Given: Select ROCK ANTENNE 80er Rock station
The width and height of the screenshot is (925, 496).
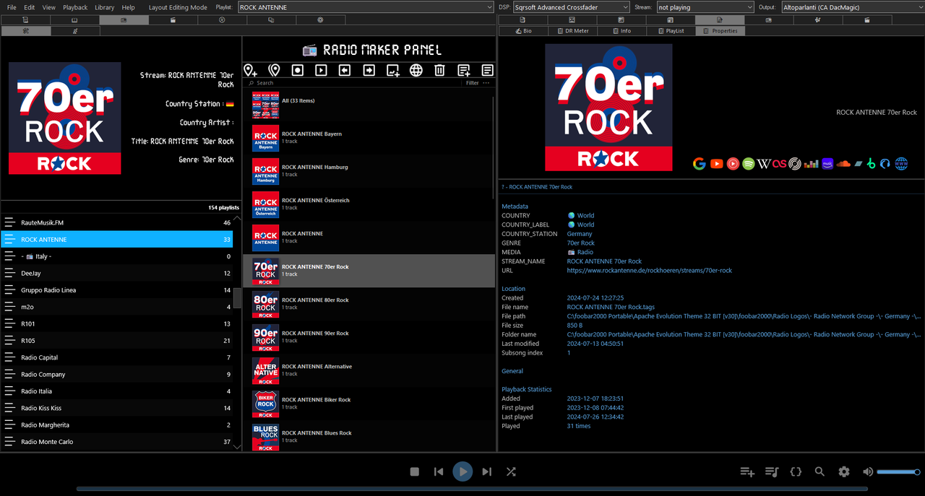Looking at the screenshot, I should tap(369, 304).
